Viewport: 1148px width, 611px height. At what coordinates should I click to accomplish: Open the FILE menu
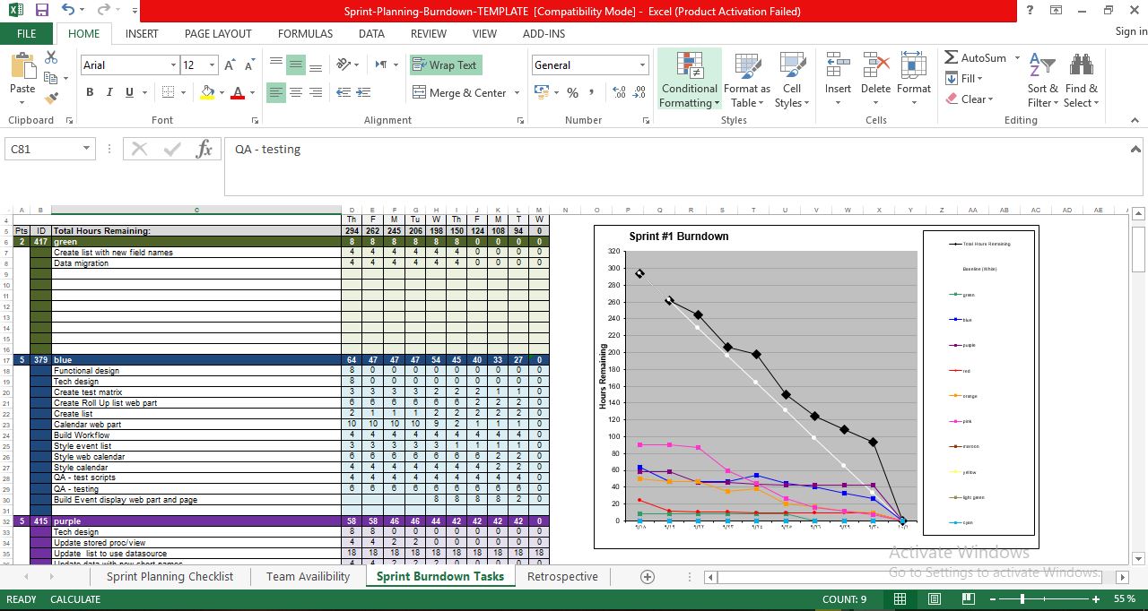click(27, 33)
